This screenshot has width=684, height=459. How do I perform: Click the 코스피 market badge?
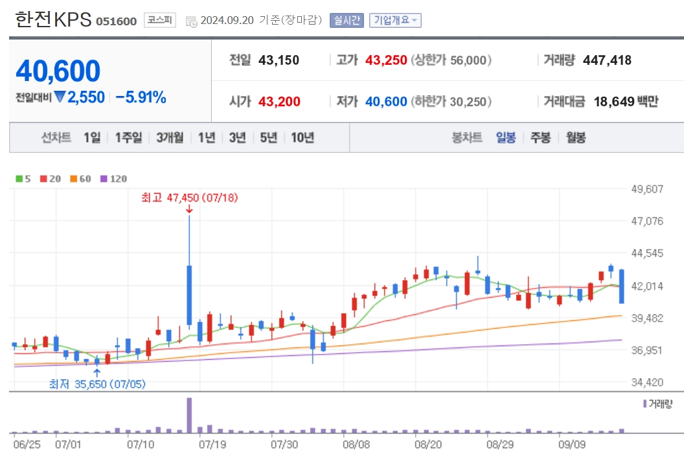coord(159,20)
